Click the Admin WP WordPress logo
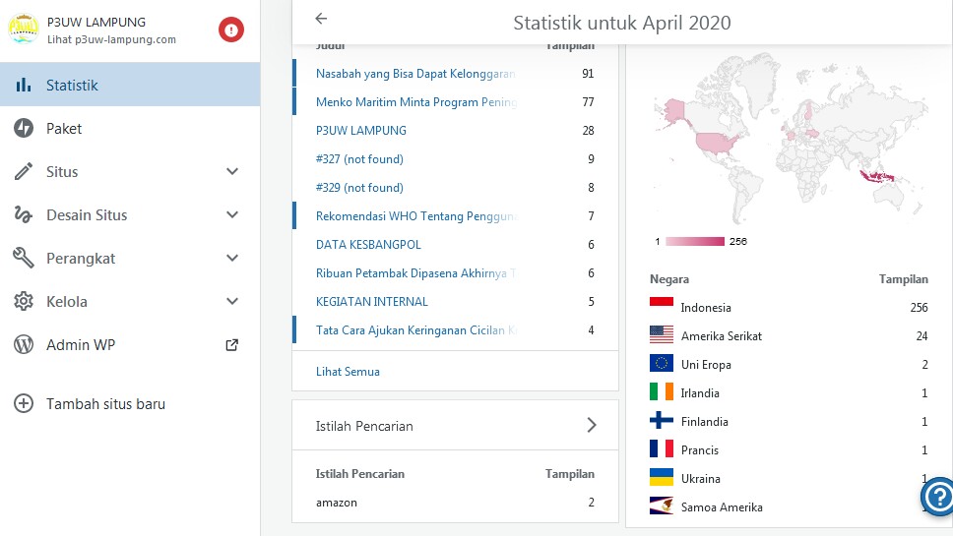 (x=24, y=345)
